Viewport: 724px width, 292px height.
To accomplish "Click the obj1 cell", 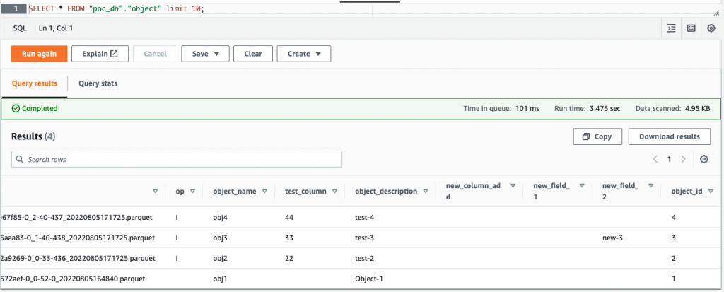I will [220, 279].
